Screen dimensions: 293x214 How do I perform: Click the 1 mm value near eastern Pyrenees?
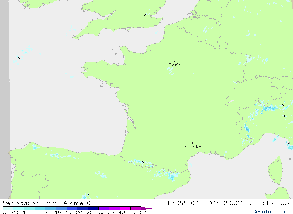(x=178, y=174)
